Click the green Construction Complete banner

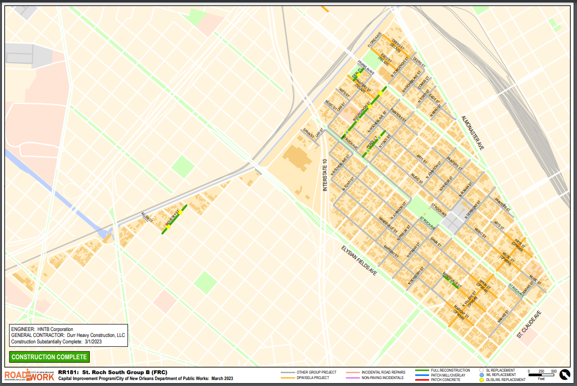49,357
